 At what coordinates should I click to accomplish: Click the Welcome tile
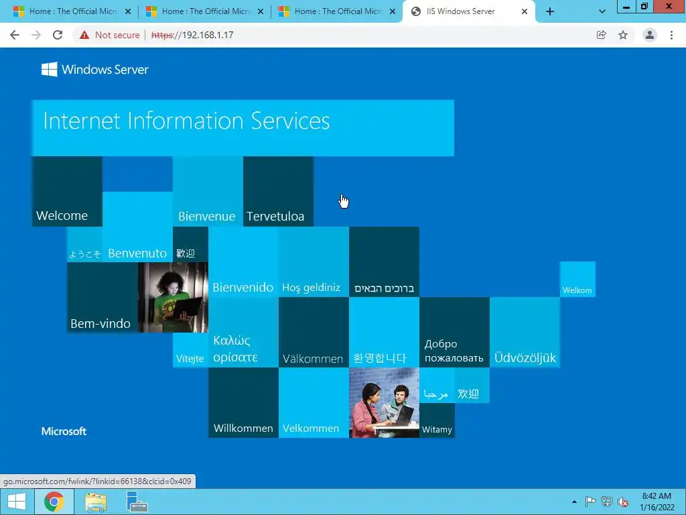pos(67,191)
